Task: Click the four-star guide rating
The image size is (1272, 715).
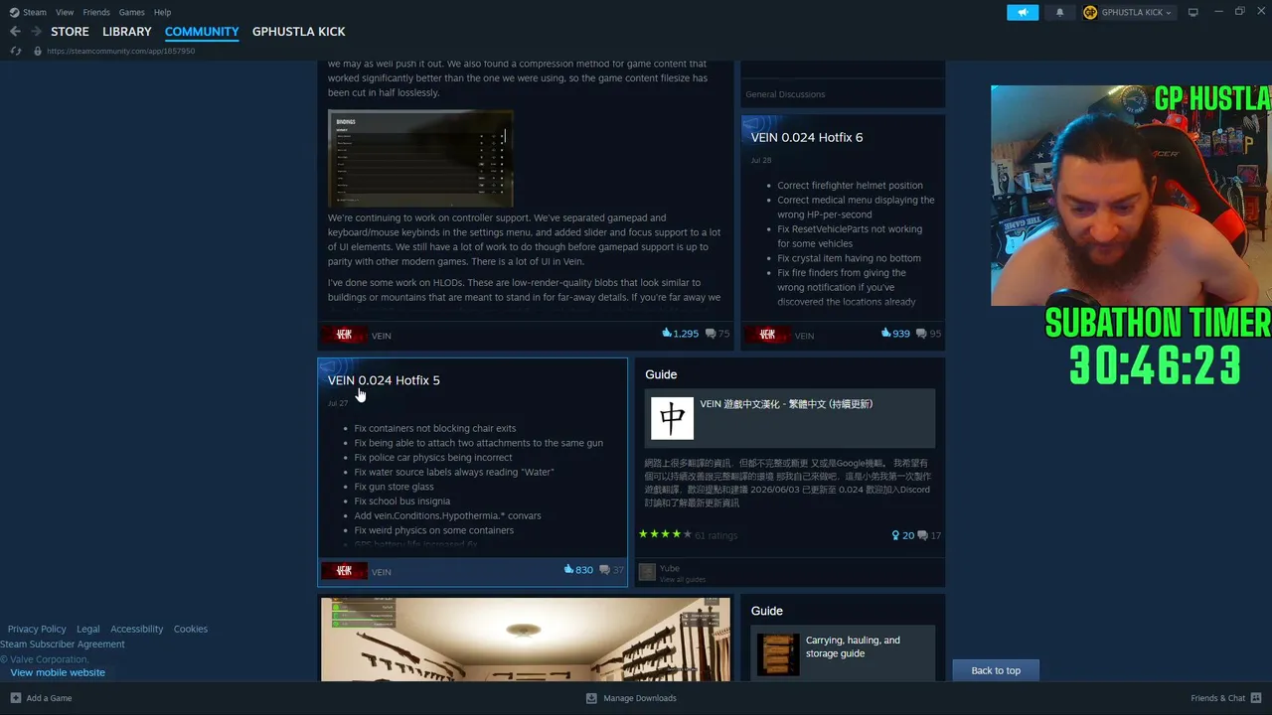Action: coord(665,534)
